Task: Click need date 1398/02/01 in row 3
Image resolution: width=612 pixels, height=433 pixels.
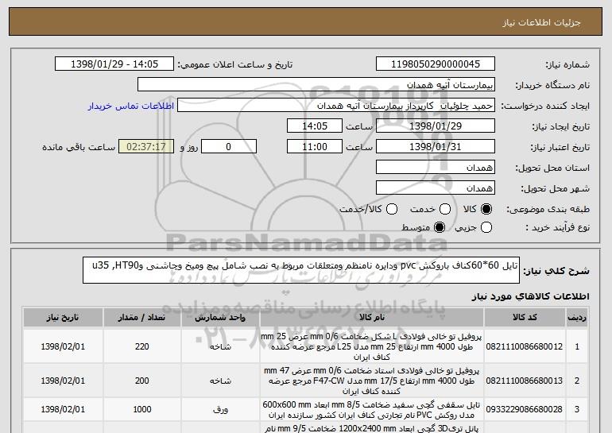Action: click(63, 409)
